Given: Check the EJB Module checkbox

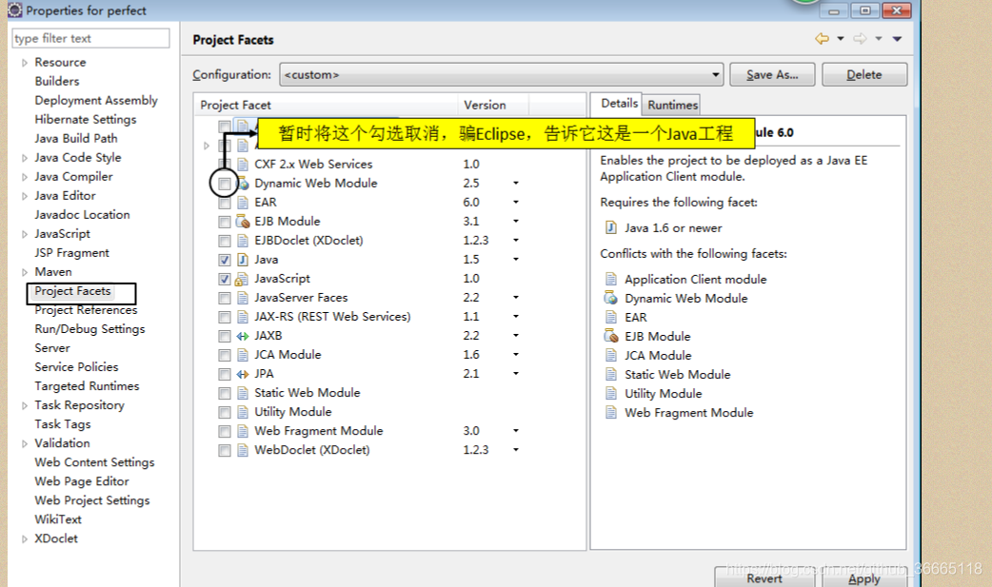Looking at the screenshot, I should [224, 222].
